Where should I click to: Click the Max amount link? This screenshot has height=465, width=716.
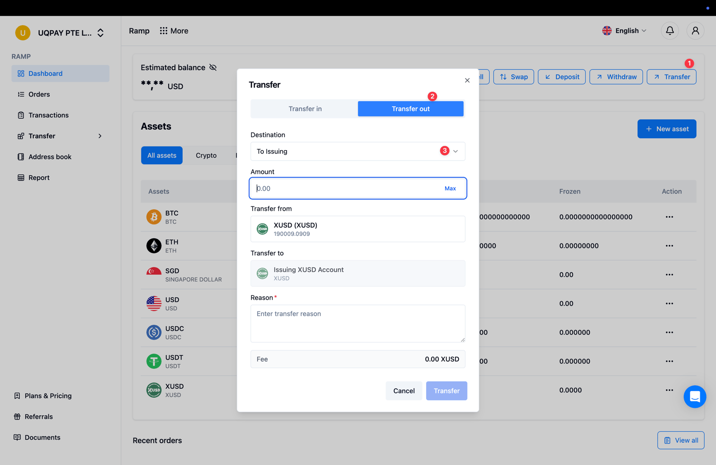point(450,188)
